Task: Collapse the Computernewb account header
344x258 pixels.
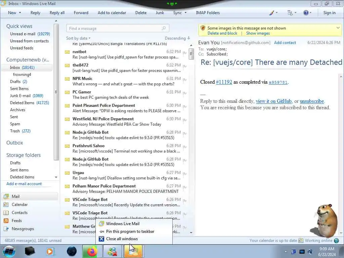Action: pyautogui.click(x=28, y=60)
